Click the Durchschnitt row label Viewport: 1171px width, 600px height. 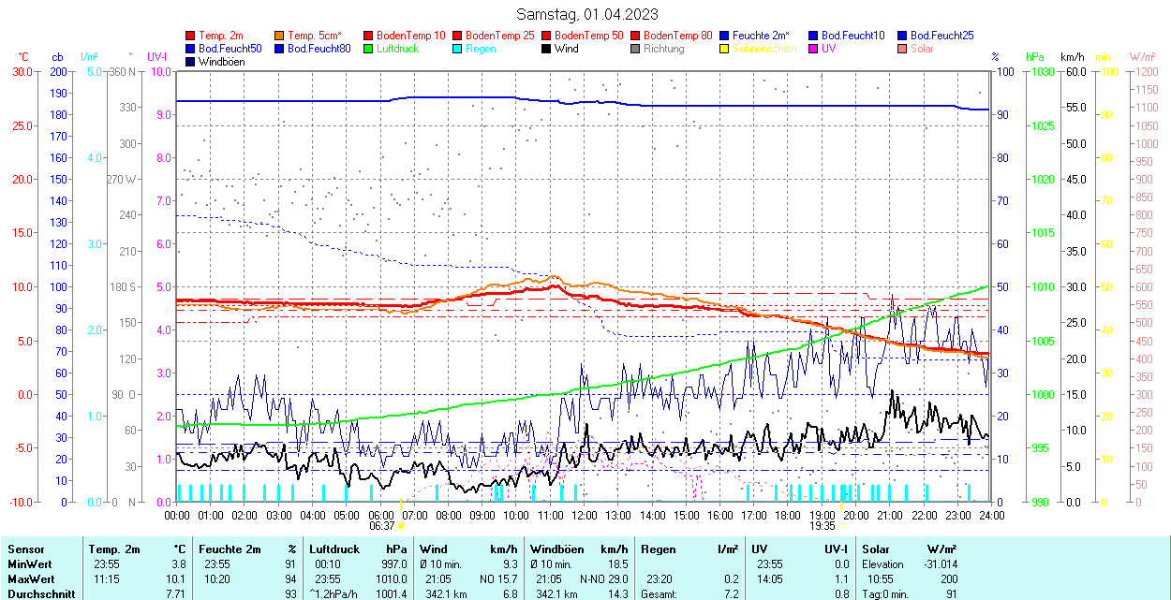[x=36, y=593]
